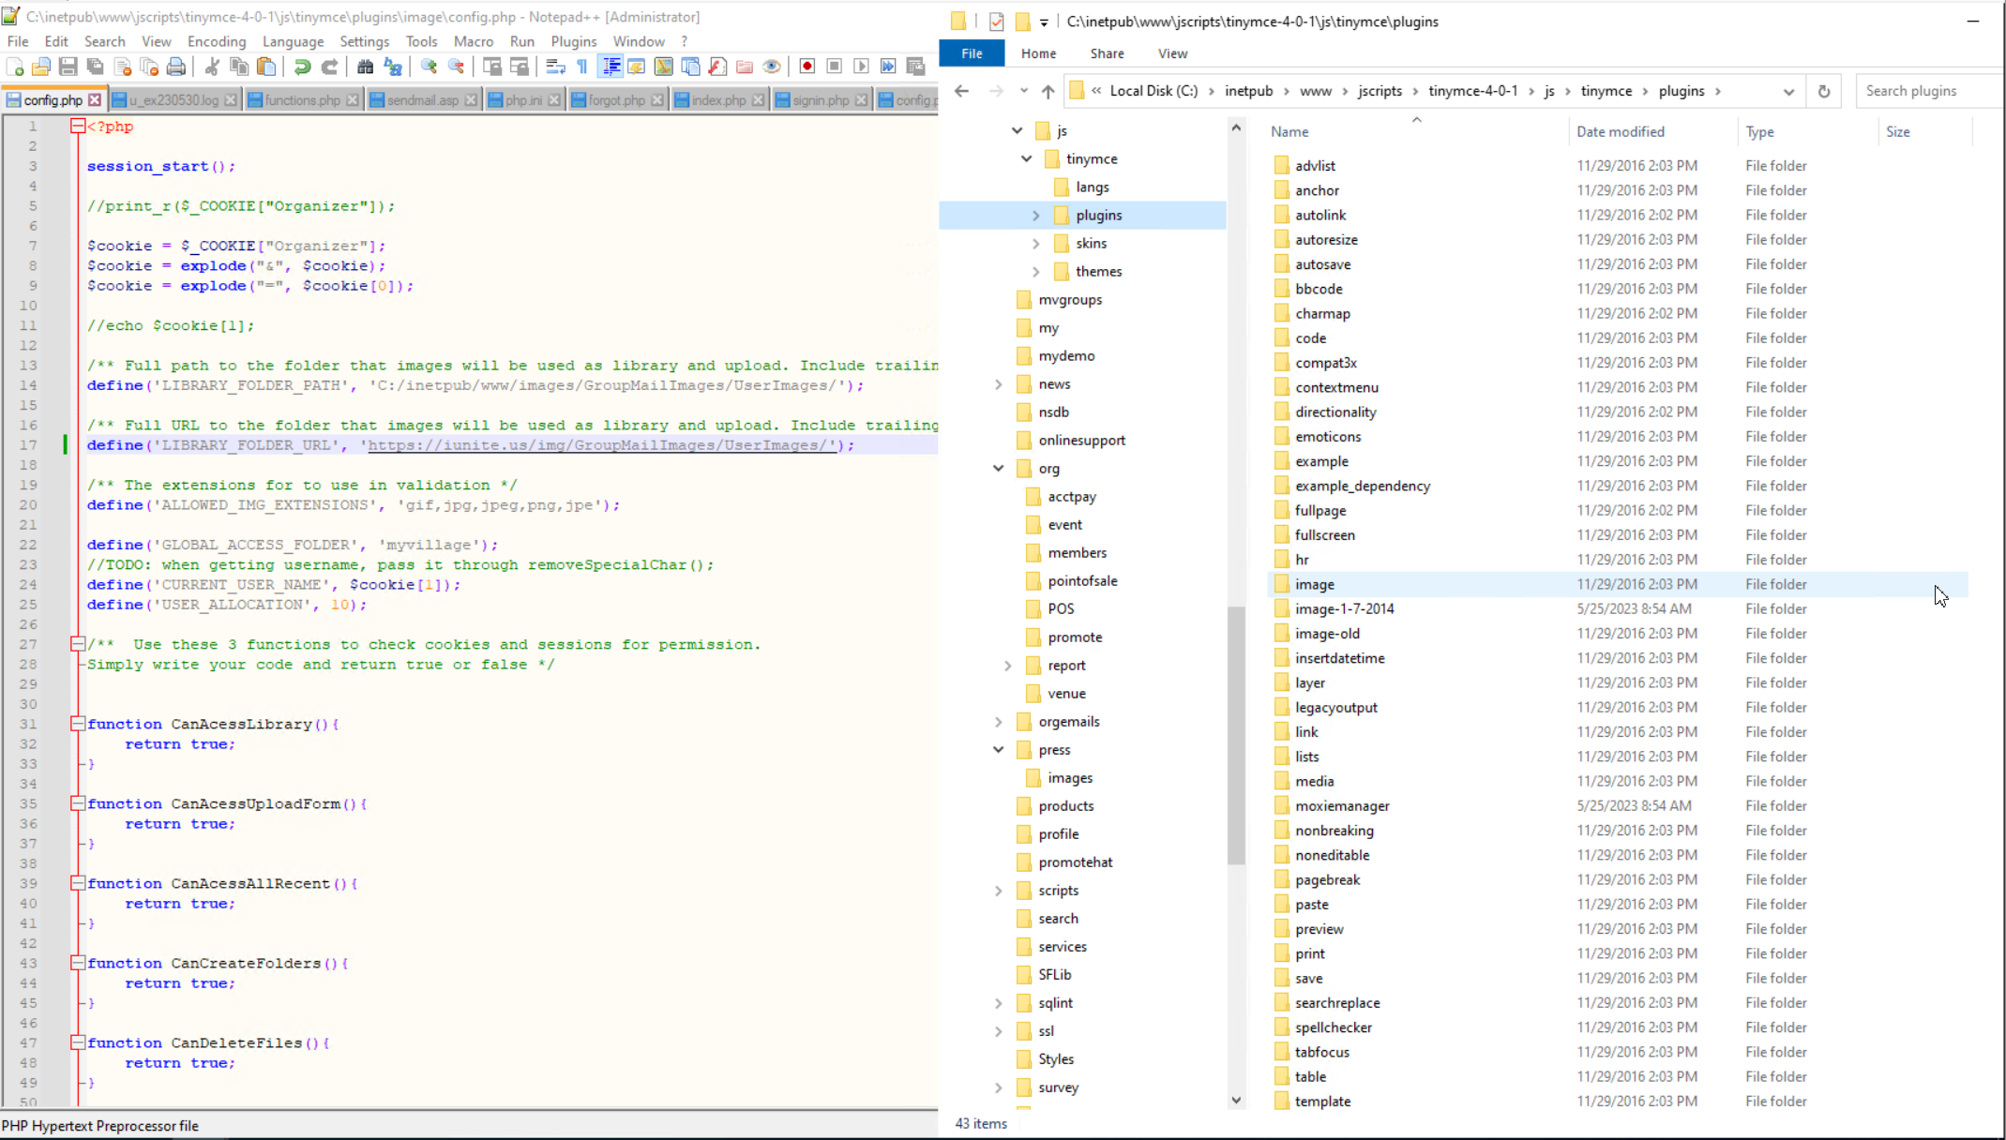2006x1140 pixels.
Task: Switch to the functions.php tab
Action: click(x=302, y=100)
